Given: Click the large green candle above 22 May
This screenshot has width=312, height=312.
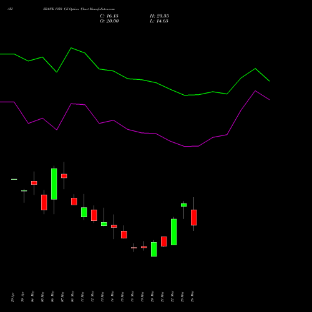Looking at the screenshot, I should 174,232.
